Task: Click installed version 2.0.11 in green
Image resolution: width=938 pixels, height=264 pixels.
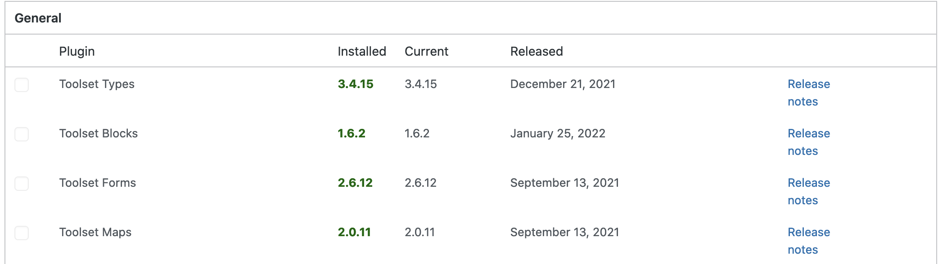Action: coord(354,233)
